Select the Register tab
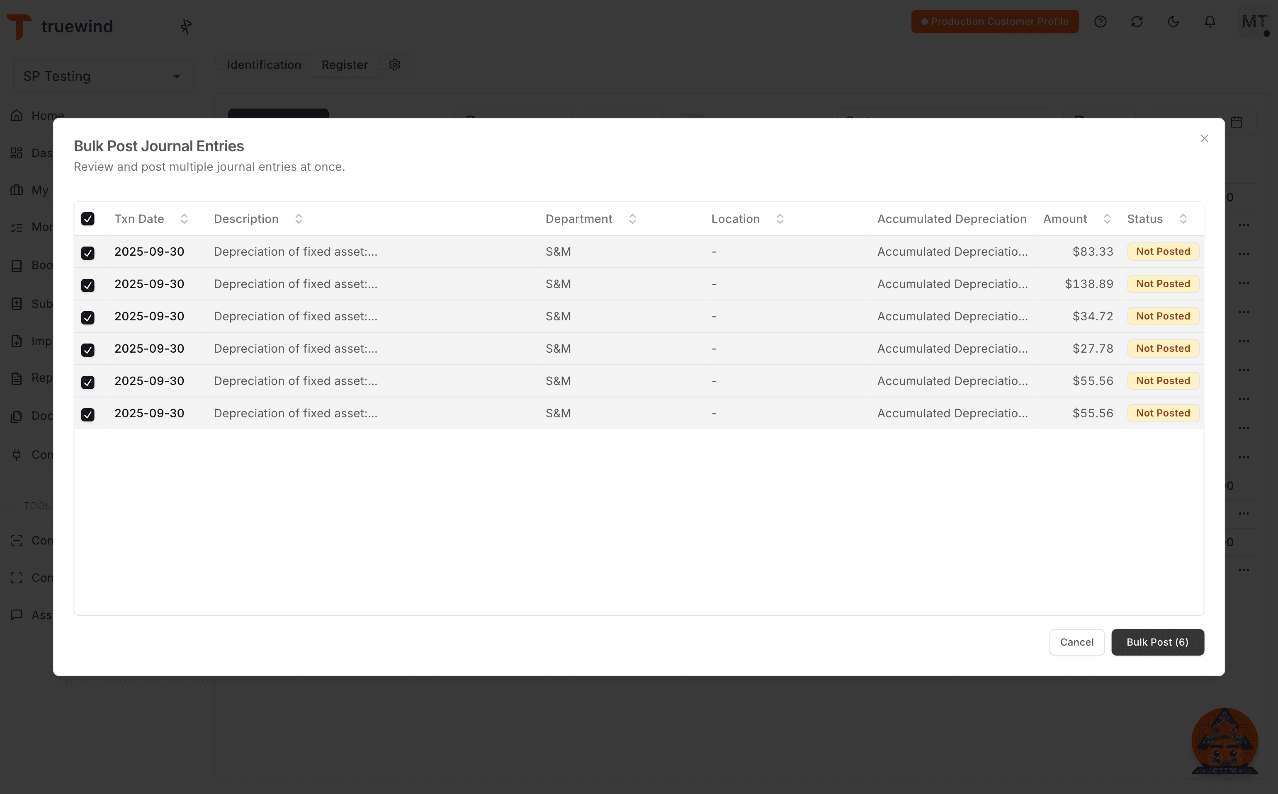 pyautogui.click(x=344, y=65)
